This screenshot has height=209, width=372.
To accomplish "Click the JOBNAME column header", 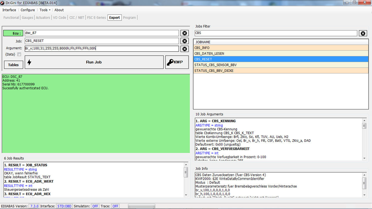I will click(281, 42).
